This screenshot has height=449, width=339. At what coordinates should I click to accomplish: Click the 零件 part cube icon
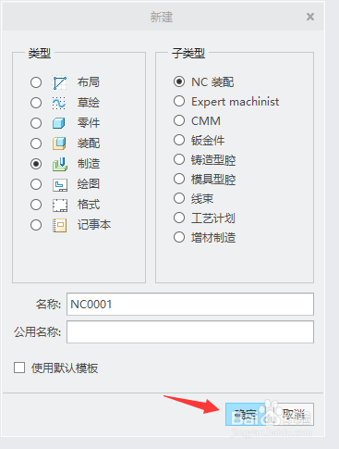[59, 123]
